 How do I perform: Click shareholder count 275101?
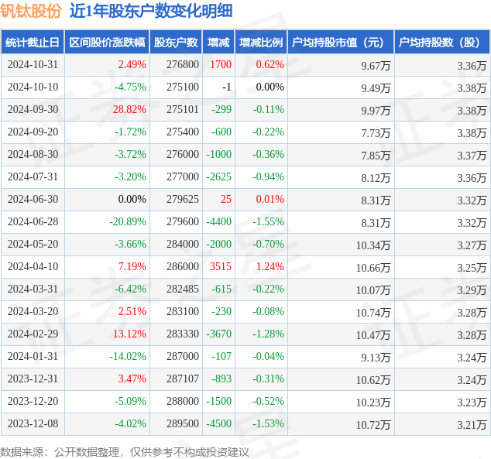[x=183, y=109]
